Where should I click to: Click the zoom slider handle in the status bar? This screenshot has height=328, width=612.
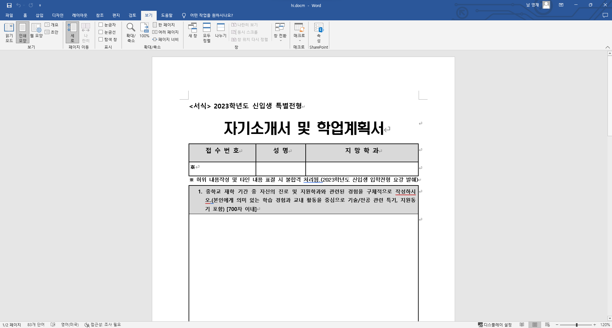[577, 325]
